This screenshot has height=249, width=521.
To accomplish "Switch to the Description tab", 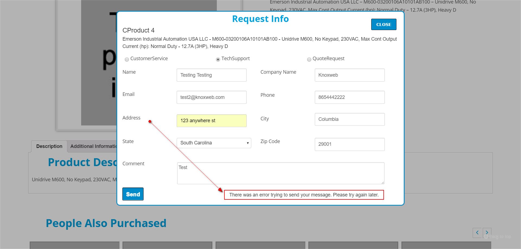I will (x=49, y=146).
